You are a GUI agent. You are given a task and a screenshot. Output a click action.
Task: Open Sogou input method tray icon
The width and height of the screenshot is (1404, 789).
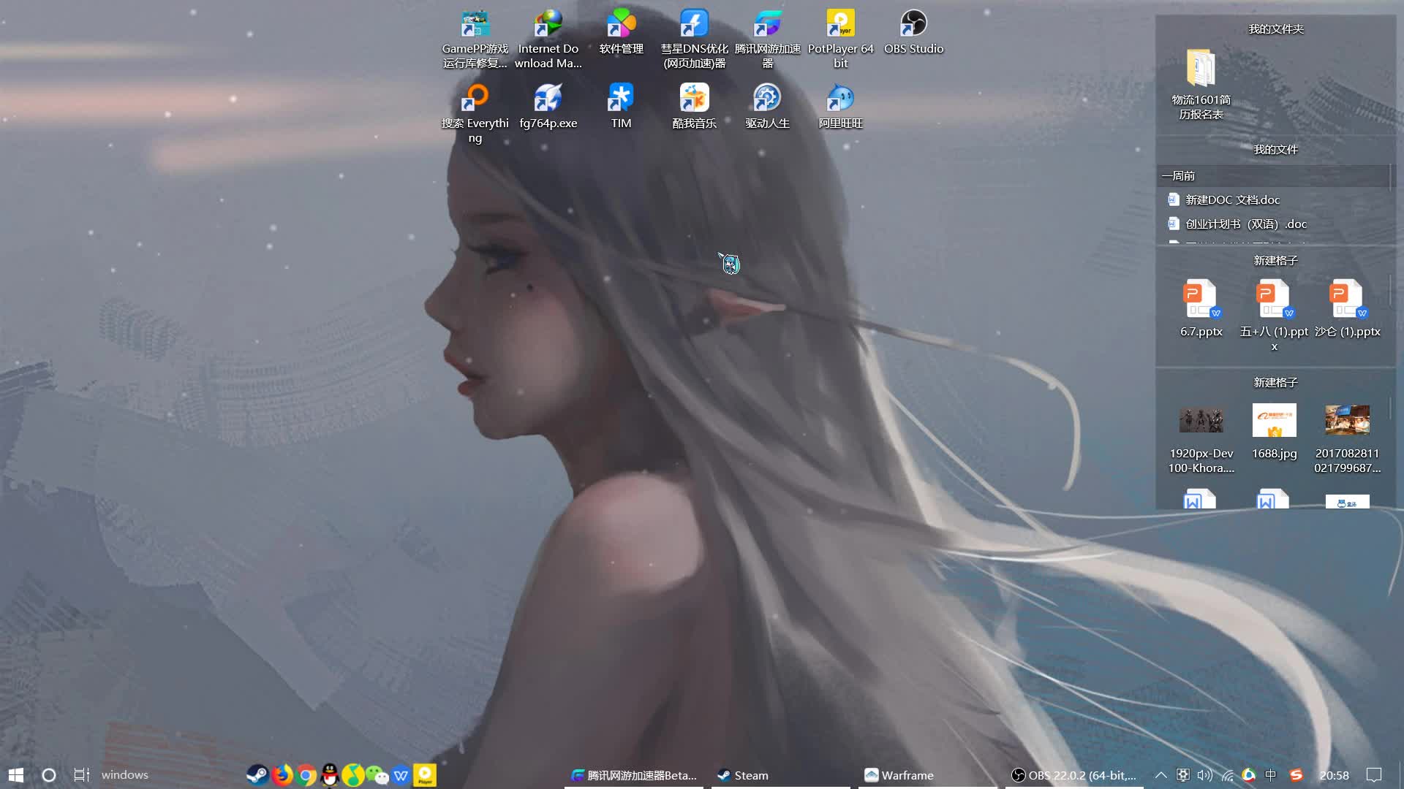coord(1297,774)
